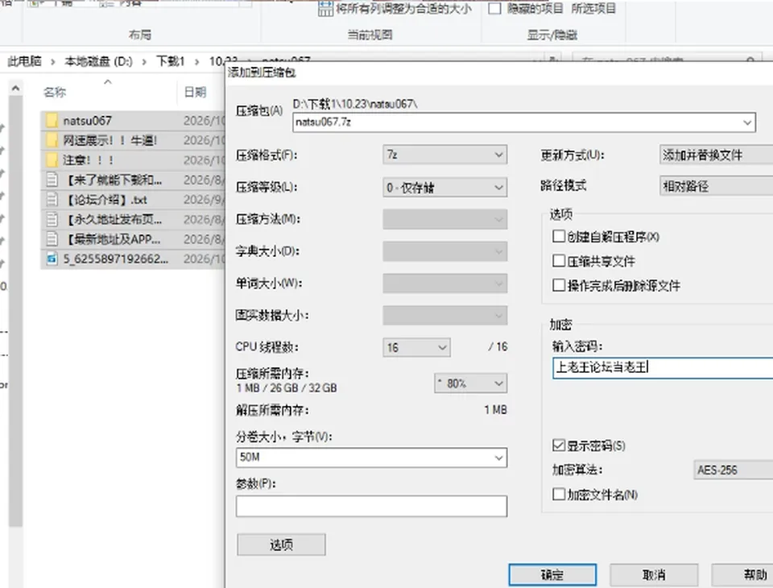The height and width of the screenshot is (588, 773).
Task: Check 操作完成后删除源文件 option
Action: (x=559, y=285)
